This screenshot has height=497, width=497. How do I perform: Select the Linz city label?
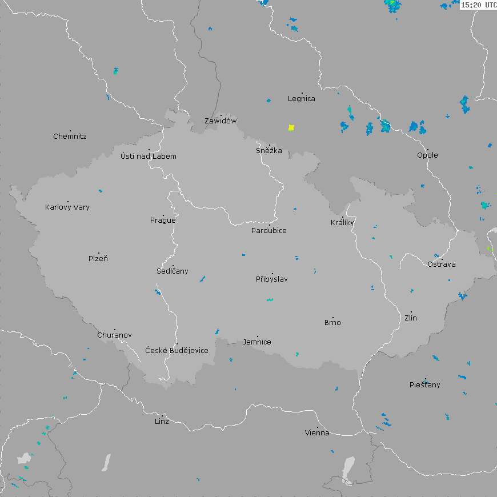coord(162,422)
